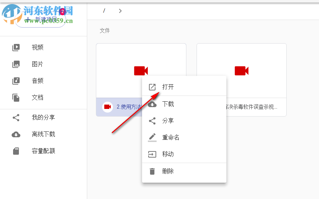The width and height of the screenshot is (319, 199).
Task: Select the 2.使用方法 video file card thumbnail
Action: pos(141,70)
